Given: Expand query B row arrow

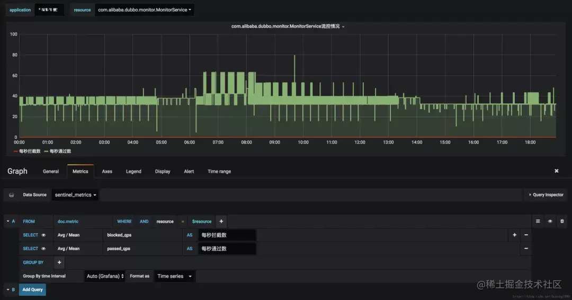Looking at the screenshot, I should tap(8, 290).
